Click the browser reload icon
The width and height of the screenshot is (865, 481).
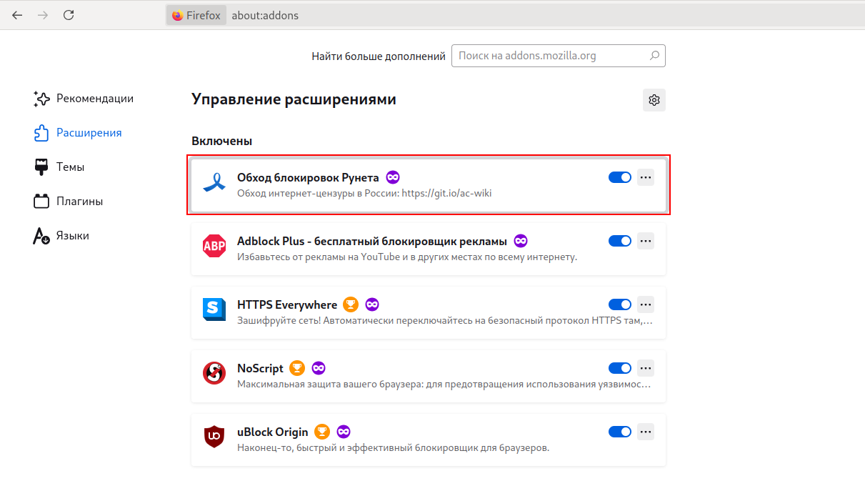(69, 15)
